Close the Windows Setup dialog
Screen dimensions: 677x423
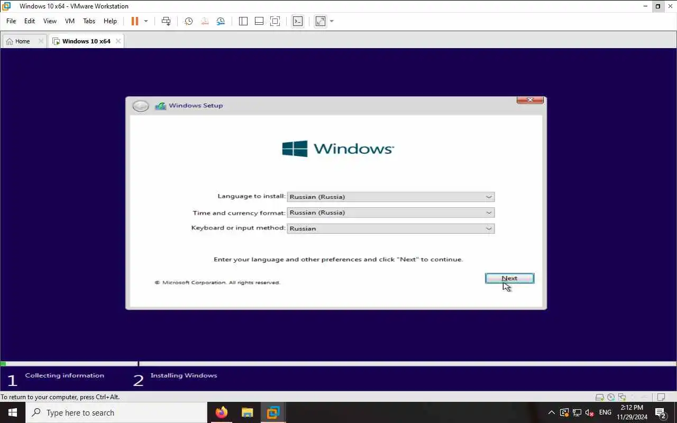point(530,100)
